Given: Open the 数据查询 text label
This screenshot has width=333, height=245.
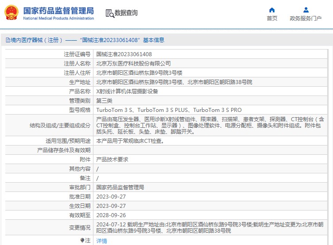Looking at the screenshot, I should 126,13.
